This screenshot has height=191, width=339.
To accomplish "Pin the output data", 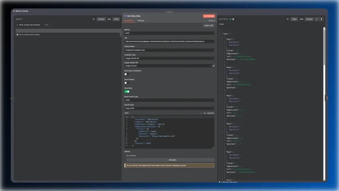I will [321, 19].
